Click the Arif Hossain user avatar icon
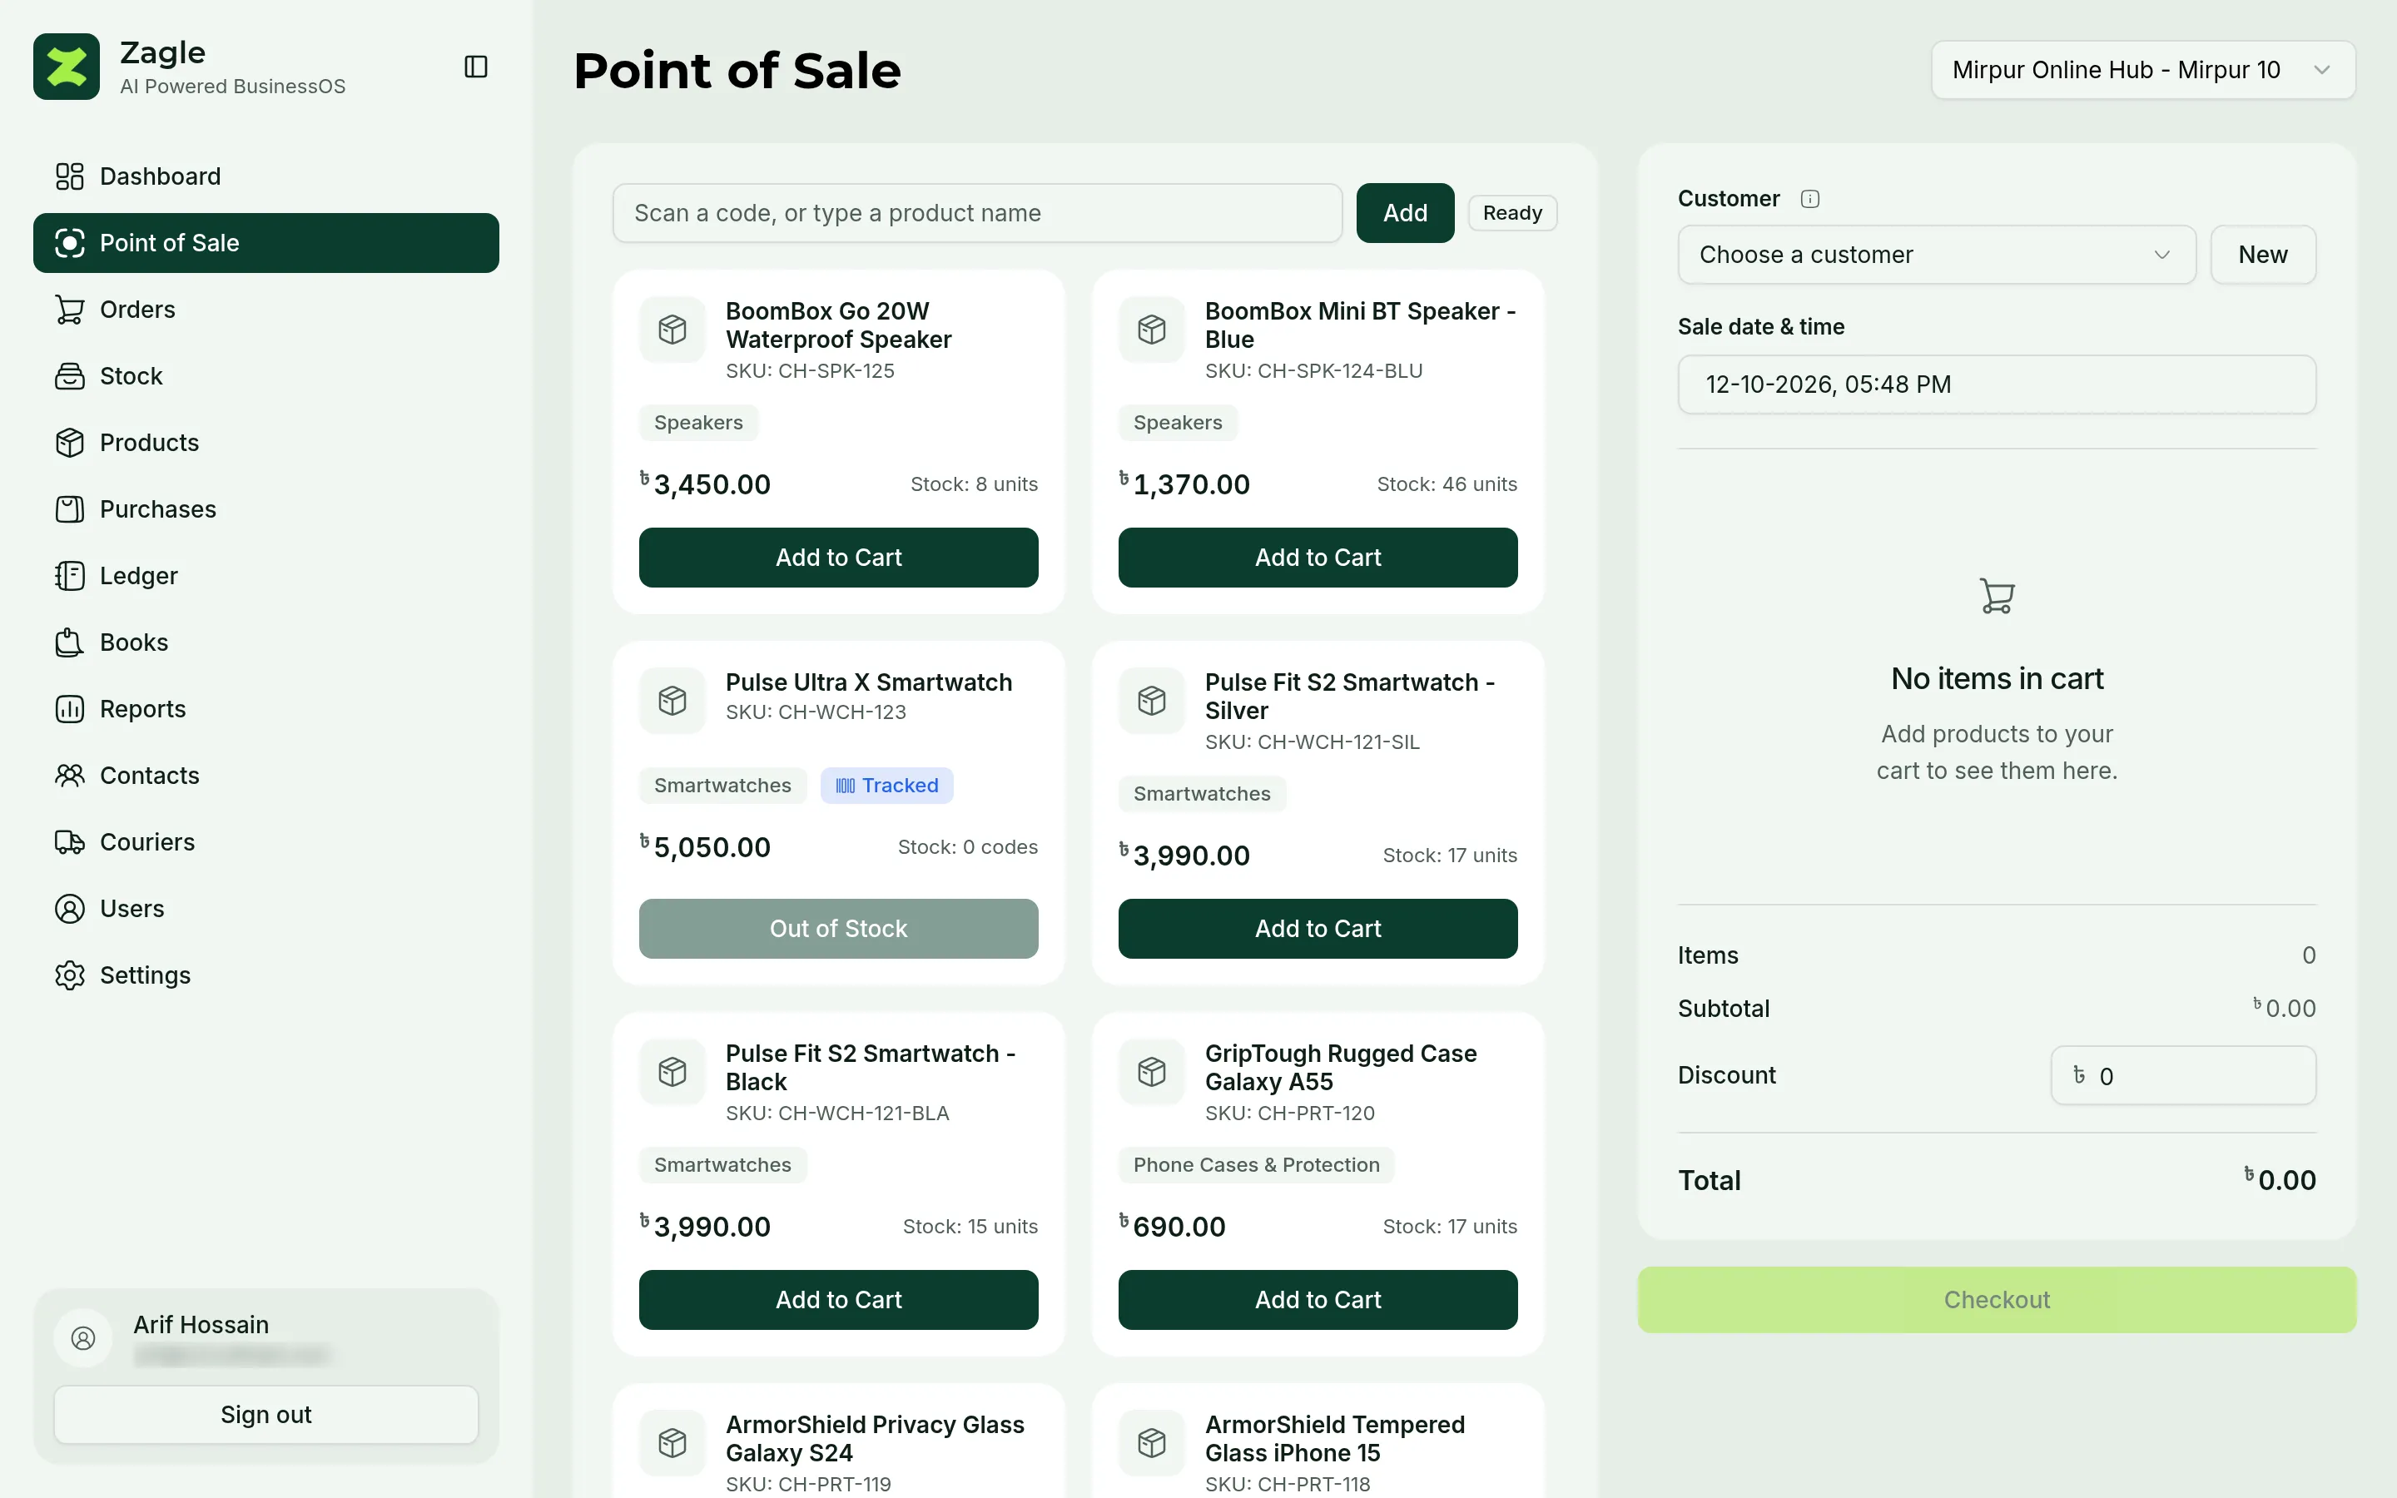This screenshot has height=1498, width=2397. [83, 1338]
